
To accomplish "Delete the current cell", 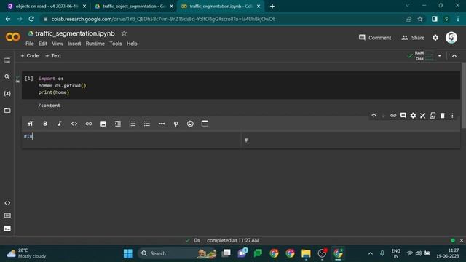I will (x=443, y=116).
